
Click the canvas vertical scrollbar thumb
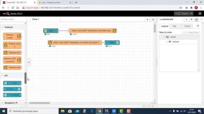[155, 28]
